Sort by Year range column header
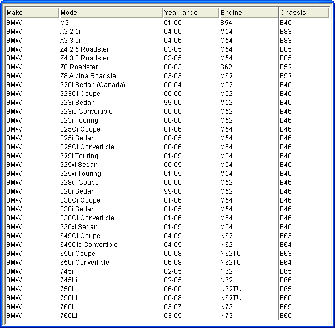The image size is (335, 328). point(191,13)
